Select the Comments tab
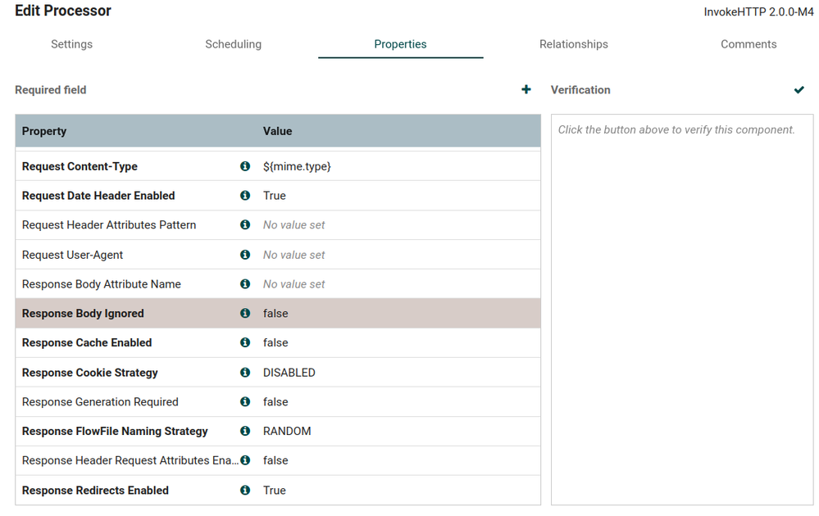819x516 pixels. point(748,44)
